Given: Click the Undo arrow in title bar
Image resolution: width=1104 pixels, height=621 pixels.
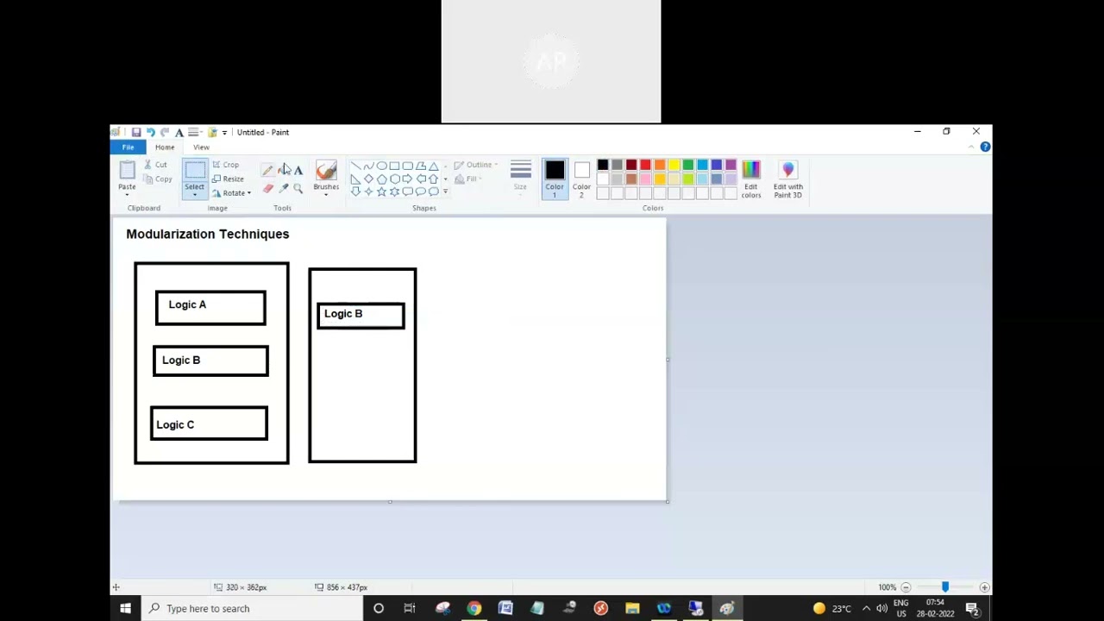Looking at the screenshot, I should (x=150, y=132).
